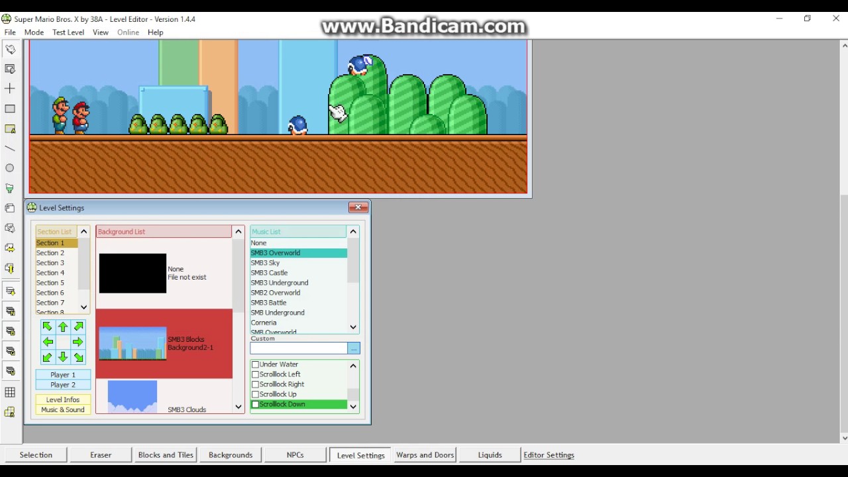Enable the Scrolllock Up checkbox
This screenshot has height=477, width=848.
[x=255, y=394]
